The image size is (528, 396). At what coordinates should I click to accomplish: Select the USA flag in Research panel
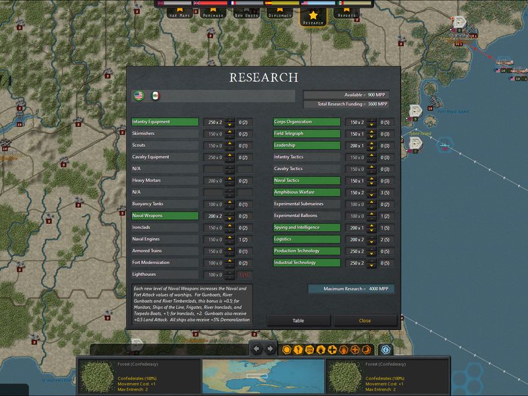click(x=139, y=96)
